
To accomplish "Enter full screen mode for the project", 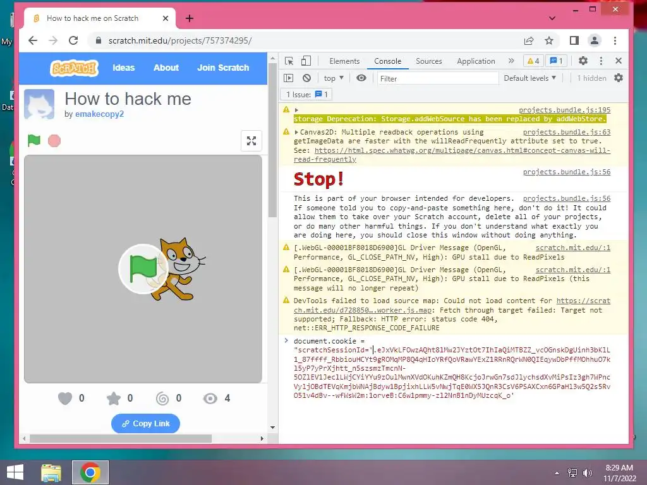I will point(251,141).
